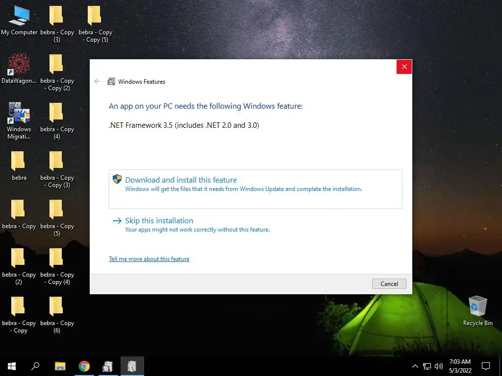The height and width of the screenshot is (376, 502).
Task: Click the Windows Features title icon
Action: pos(111,82)
